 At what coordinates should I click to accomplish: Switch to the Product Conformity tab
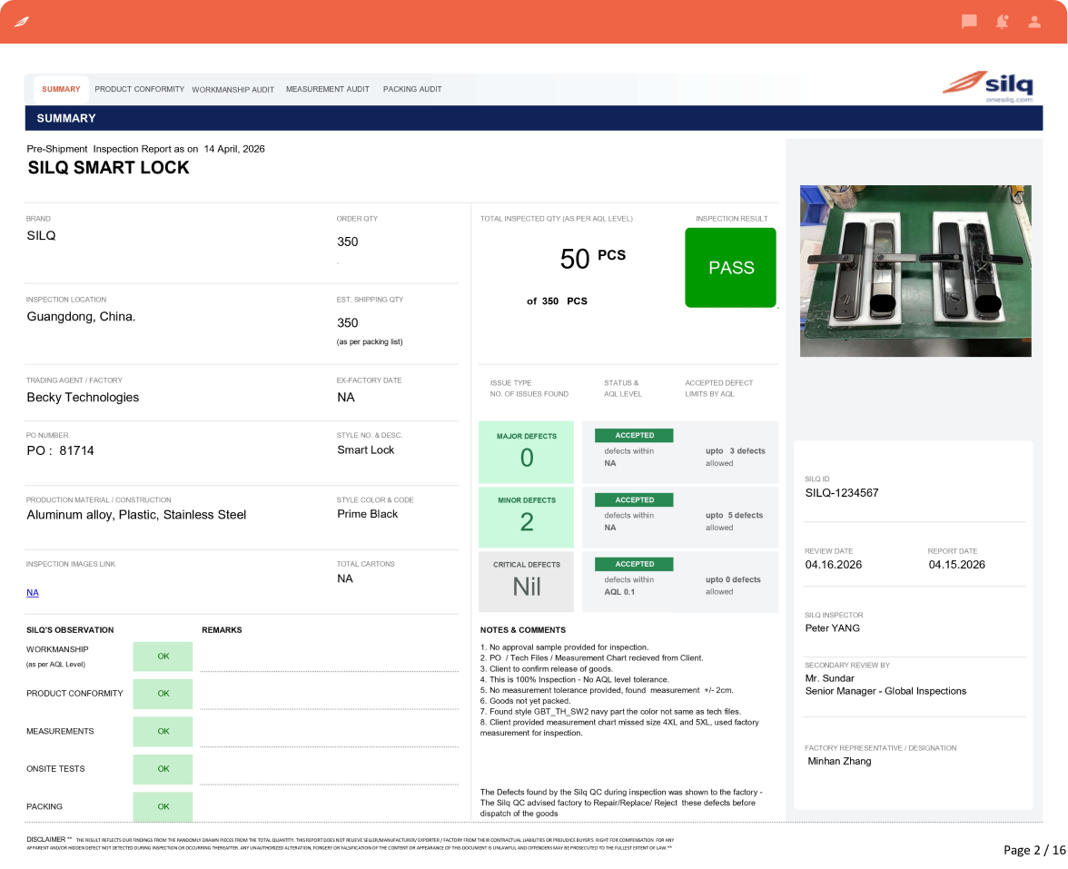tap(140, 89)
